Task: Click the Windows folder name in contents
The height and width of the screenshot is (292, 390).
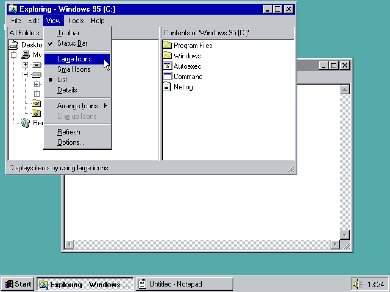Action: pos(187,56)
